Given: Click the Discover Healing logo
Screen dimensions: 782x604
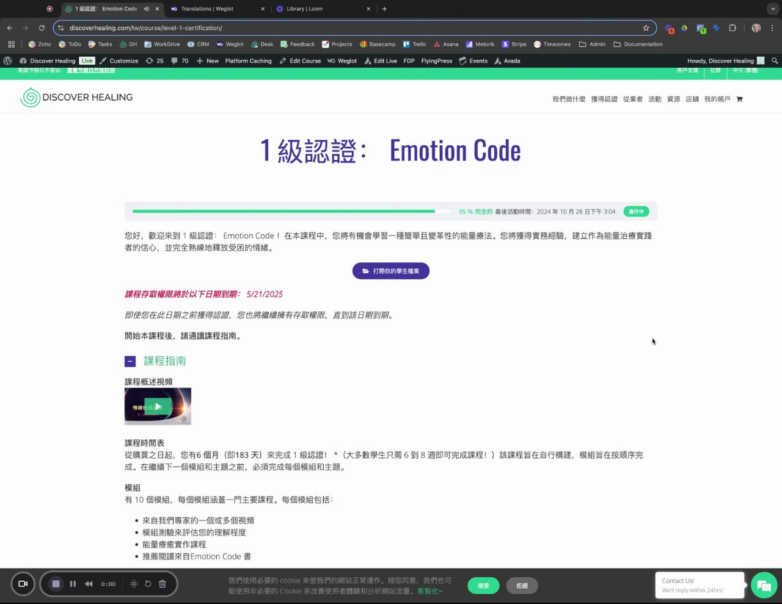Looking at the screenshot, I should click(76, 98).
